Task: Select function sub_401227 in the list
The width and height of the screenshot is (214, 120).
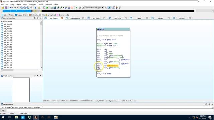Action: point(8,42)
